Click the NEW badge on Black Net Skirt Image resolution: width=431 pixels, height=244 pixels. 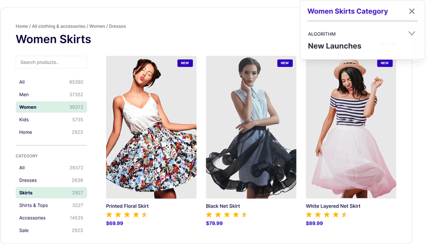tap(285, 63)
